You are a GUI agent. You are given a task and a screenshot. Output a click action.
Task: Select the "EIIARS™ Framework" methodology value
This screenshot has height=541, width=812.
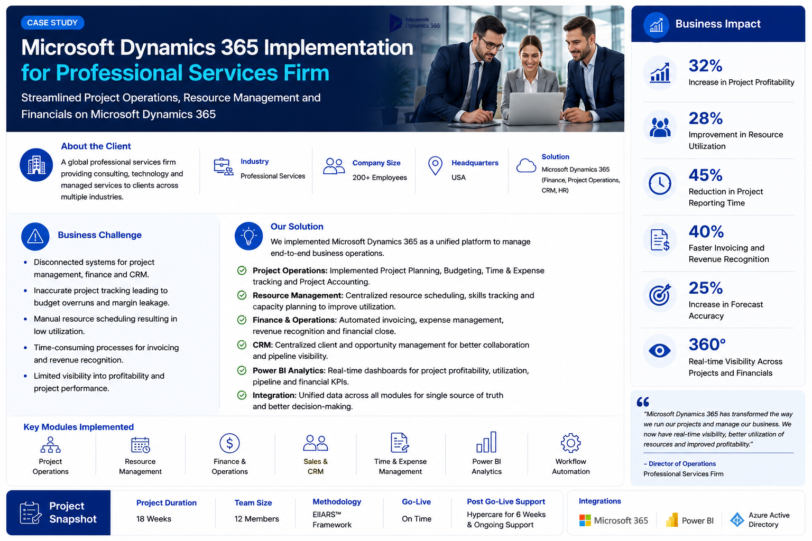[x=332, y=520]
